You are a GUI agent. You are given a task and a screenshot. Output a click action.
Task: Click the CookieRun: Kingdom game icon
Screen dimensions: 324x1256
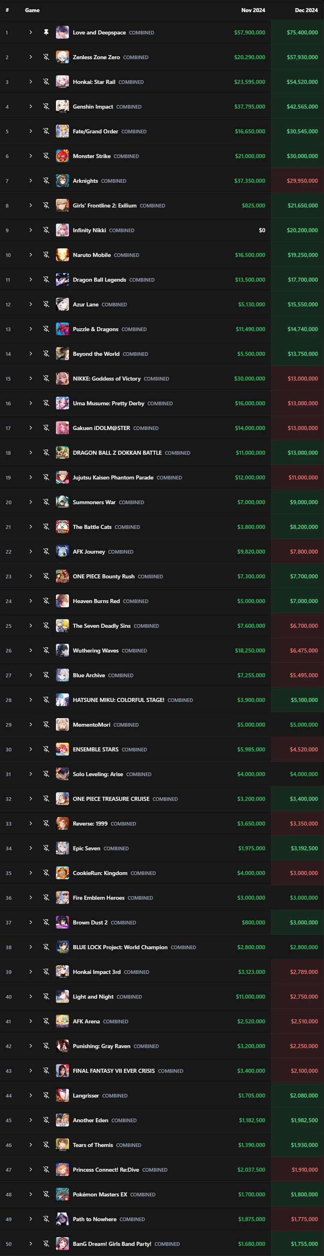click(62, 873)
